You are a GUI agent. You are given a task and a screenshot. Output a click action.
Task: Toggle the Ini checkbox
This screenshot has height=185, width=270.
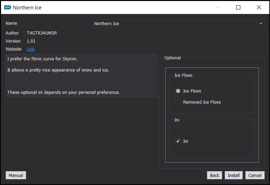(178, 141)
